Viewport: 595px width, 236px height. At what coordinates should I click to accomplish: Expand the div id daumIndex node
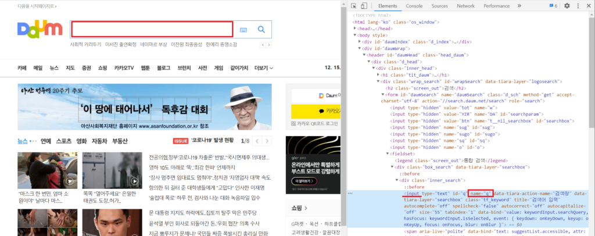(359, 41)
